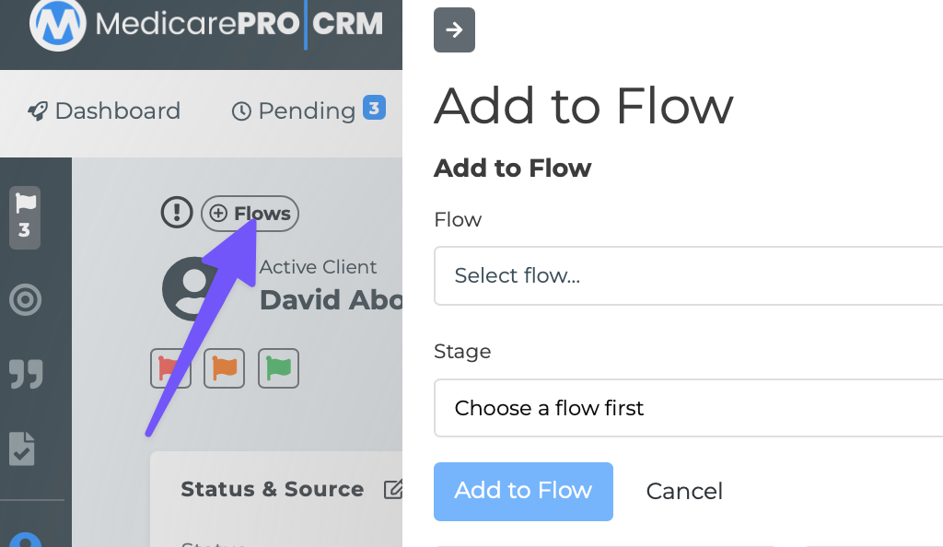This screenshot has height=547, width=943.
Task: Go to the Pending tab
Action: 306,111
